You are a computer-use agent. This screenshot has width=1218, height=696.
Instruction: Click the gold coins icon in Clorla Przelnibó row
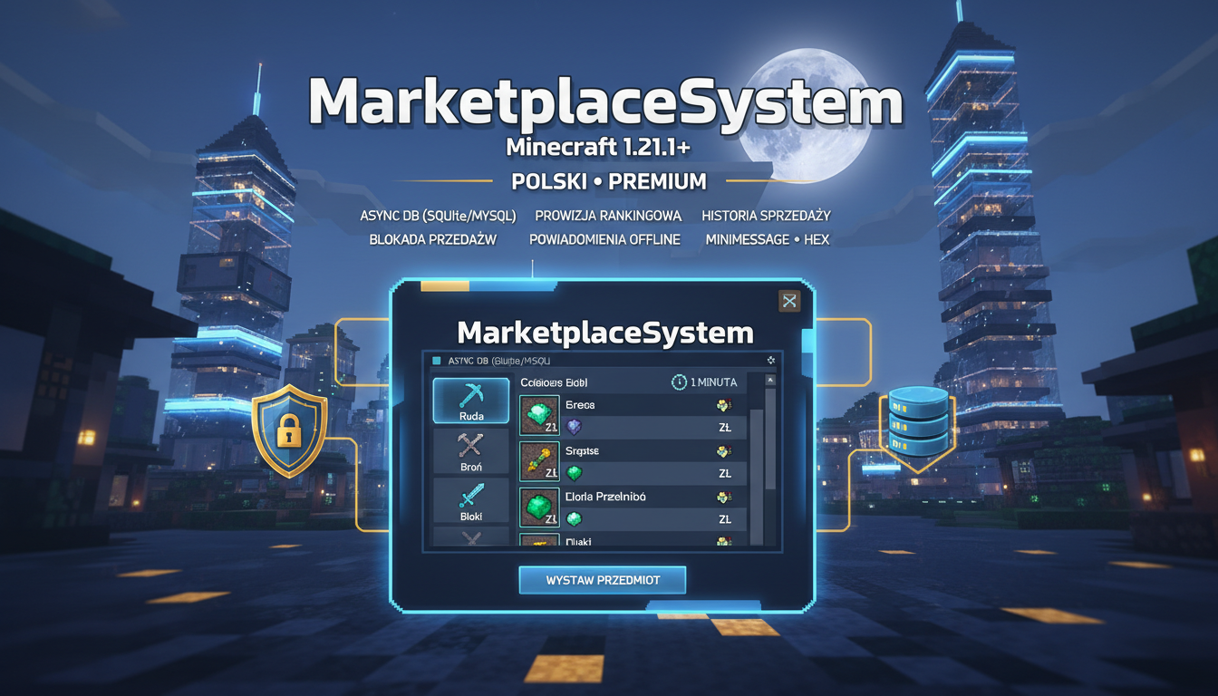tap(723, 498)
